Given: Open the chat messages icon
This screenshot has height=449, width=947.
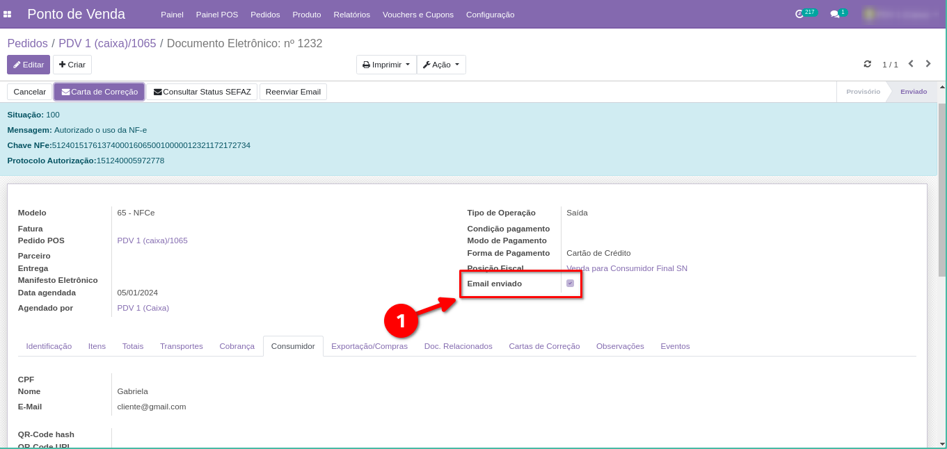Looking at the screenshot, I should (x=835, y=14).
